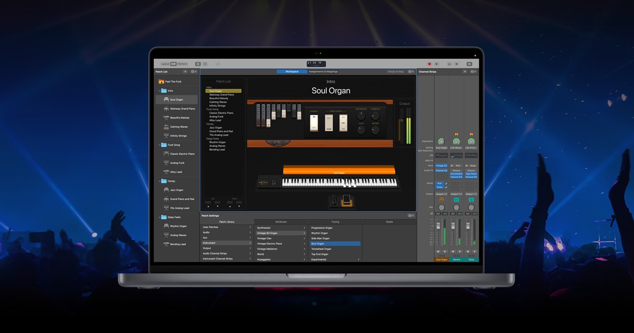Expand Instrument Channel Strips in the Patch Library
The height and width of the screenshot is (333, 634).
click(222, 258)
